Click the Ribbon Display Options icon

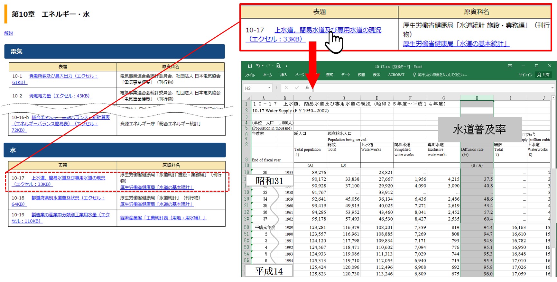point(510,66)
